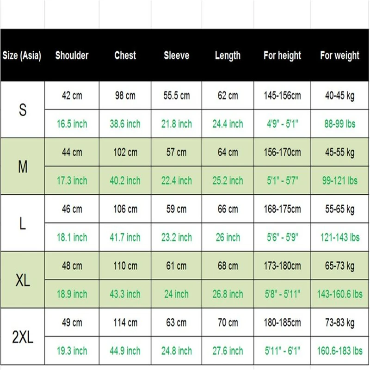The width and height of the screenshot is (370, 370).
Task: Select the Sleeve column header
Action: [176, 55]
